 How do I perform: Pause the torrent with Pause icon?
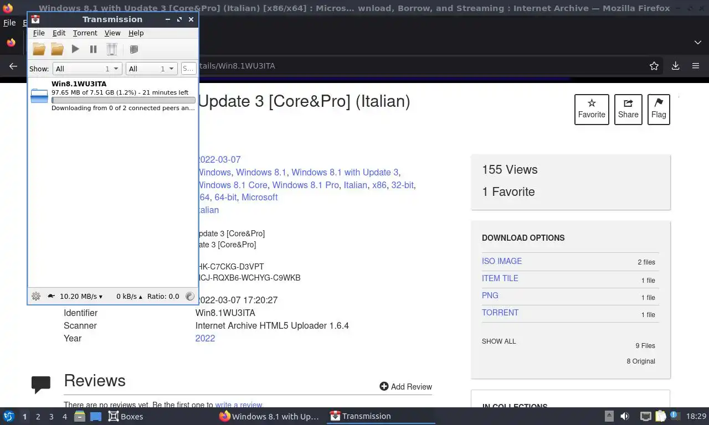[x=93, y=49]
